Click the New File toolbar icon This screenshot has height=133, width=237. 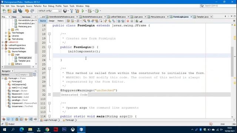pyautogui.click(x=4, y=11)
